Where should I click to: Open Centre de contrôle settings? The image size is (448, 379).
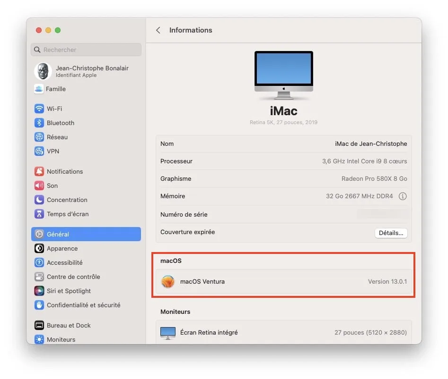click(73, 277)
